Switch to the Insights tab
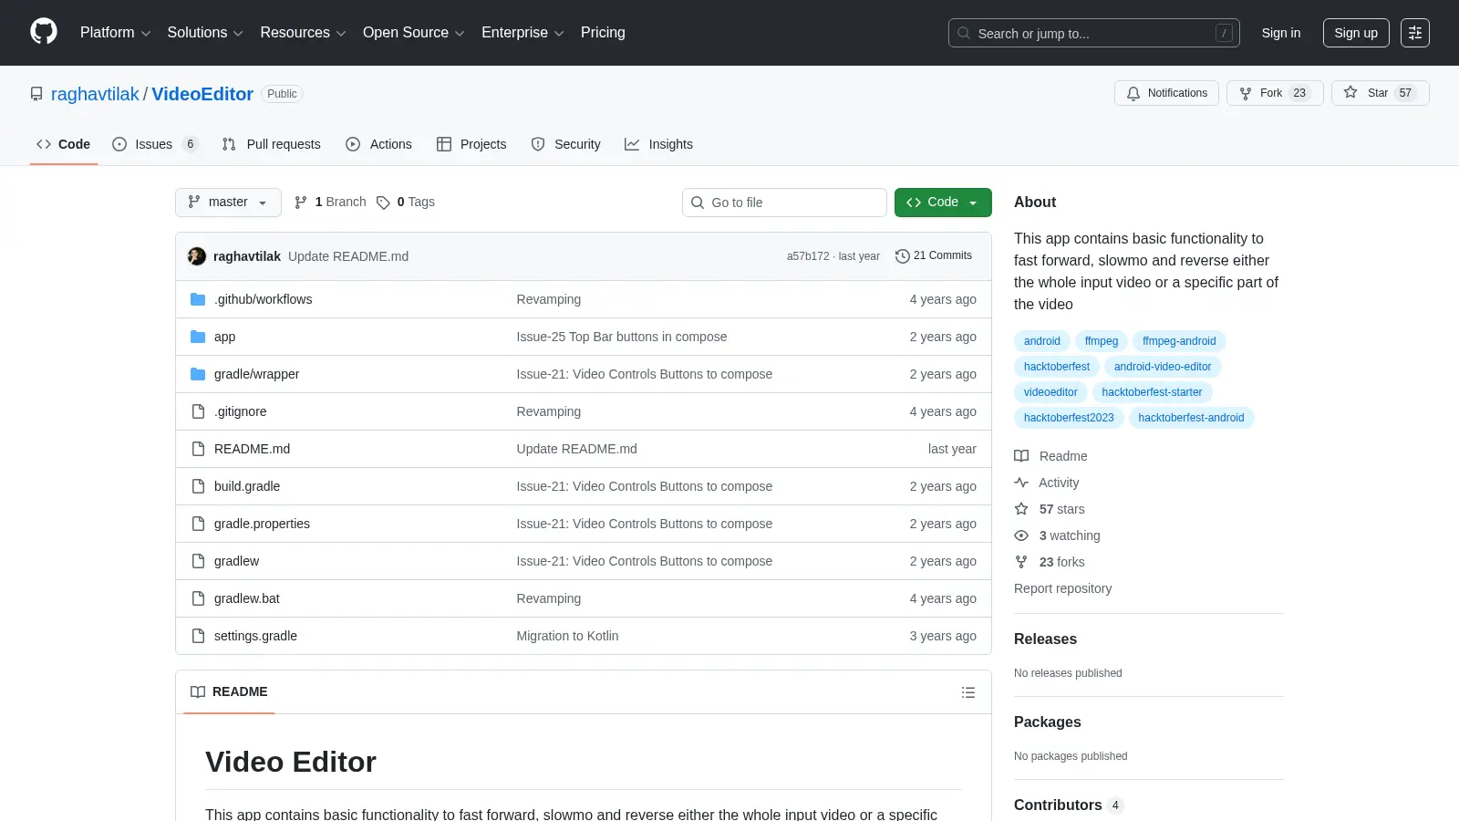This screenshot has height=821, width=1459. [x=658, y=144]
